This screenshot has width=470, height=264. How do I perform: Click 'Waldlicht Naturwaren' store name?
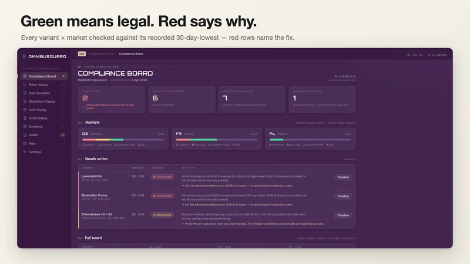pos(93,80)
